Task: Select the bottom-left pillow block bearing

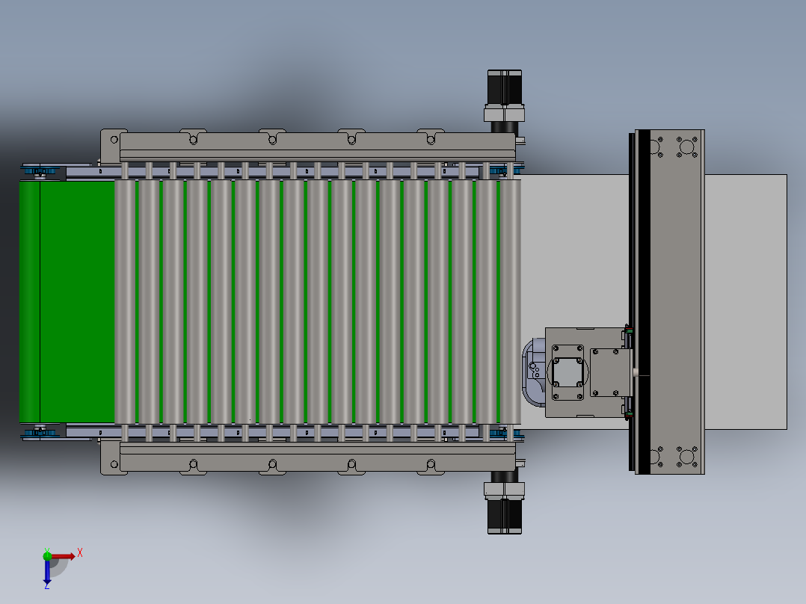Action: [x=41, y=434]
